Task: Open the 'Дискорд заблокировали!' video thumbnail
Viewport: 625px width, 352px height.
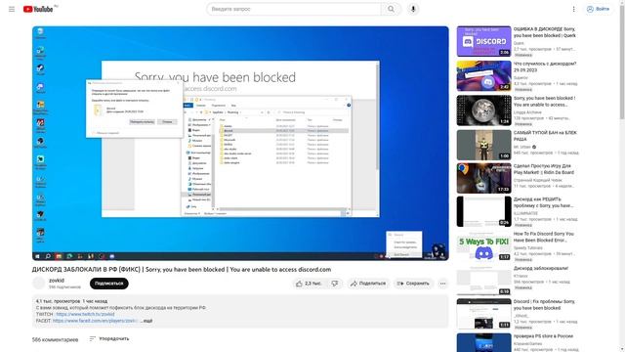Action: pyautogui.click(x=483, y=281)
